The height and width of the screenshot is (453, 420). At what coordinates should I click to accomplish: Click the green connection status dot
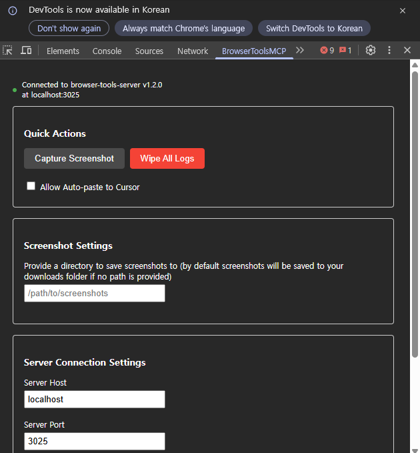coord(15,90)
